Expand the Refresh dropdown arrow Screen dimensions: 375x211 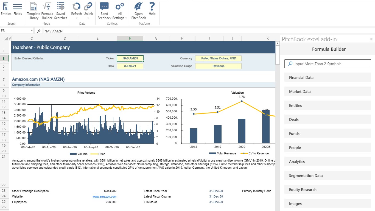(x=77, y=18)
